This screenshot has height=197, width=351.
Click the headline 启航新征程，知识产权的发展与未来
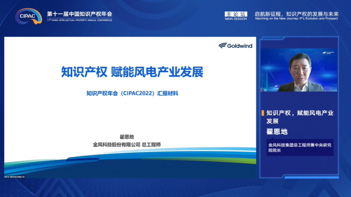296,14
